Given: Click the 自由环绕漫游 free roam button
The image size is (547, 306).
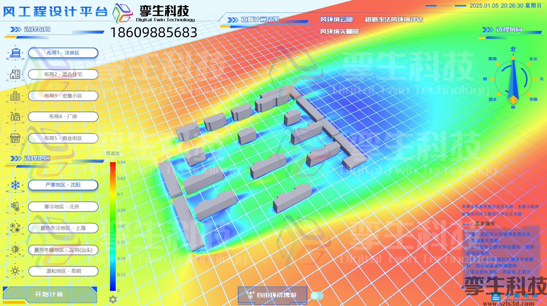Looking at the screenshot, I should (272, 295).
